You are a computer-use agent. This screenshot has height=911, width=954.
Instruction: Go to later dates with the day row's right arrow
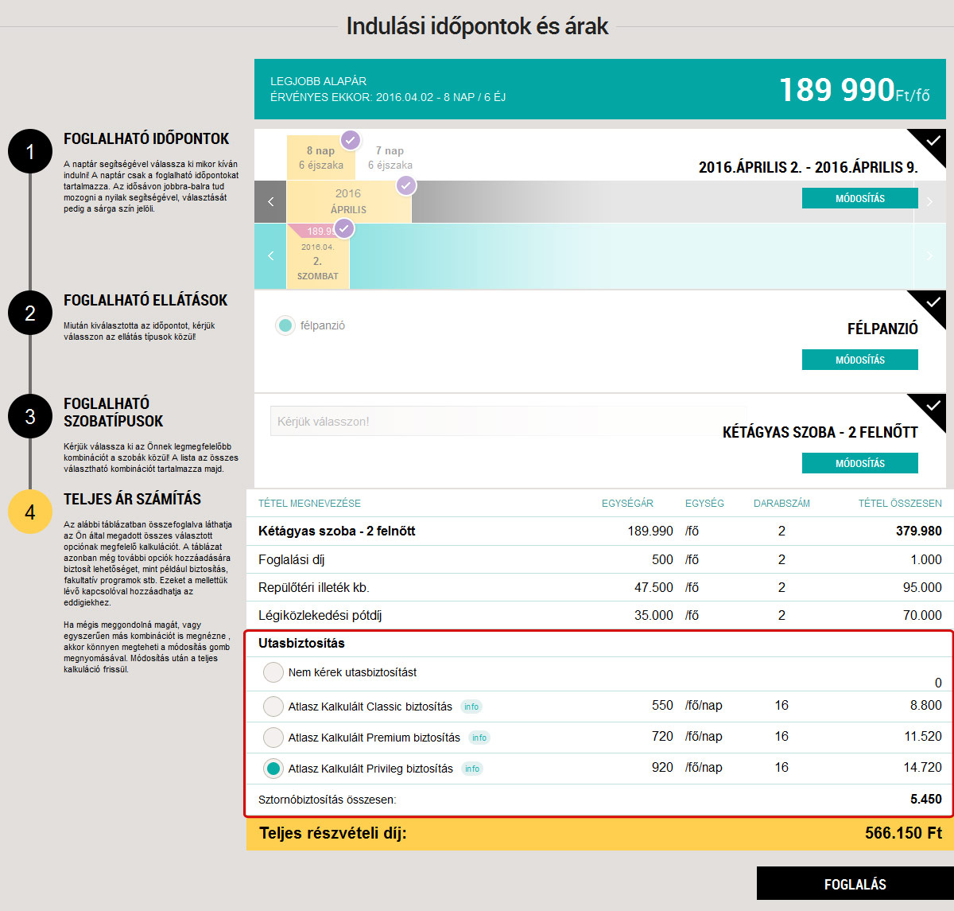click(x=929, y=256)
